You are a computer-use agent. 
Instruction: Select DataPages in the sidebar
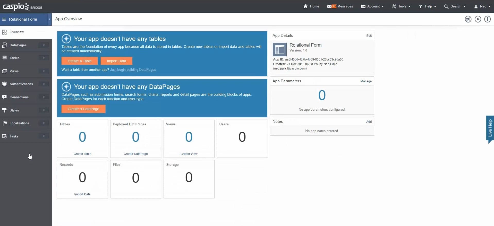tap(18, 45)
